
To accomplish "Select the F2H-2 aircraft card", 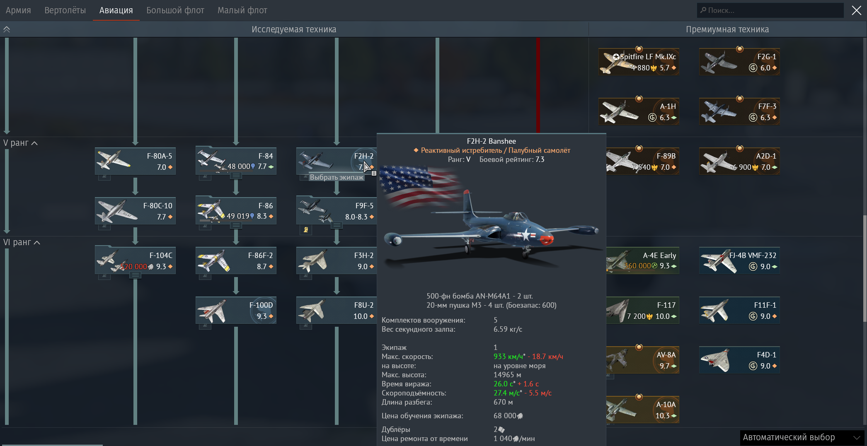I will 336,161.
